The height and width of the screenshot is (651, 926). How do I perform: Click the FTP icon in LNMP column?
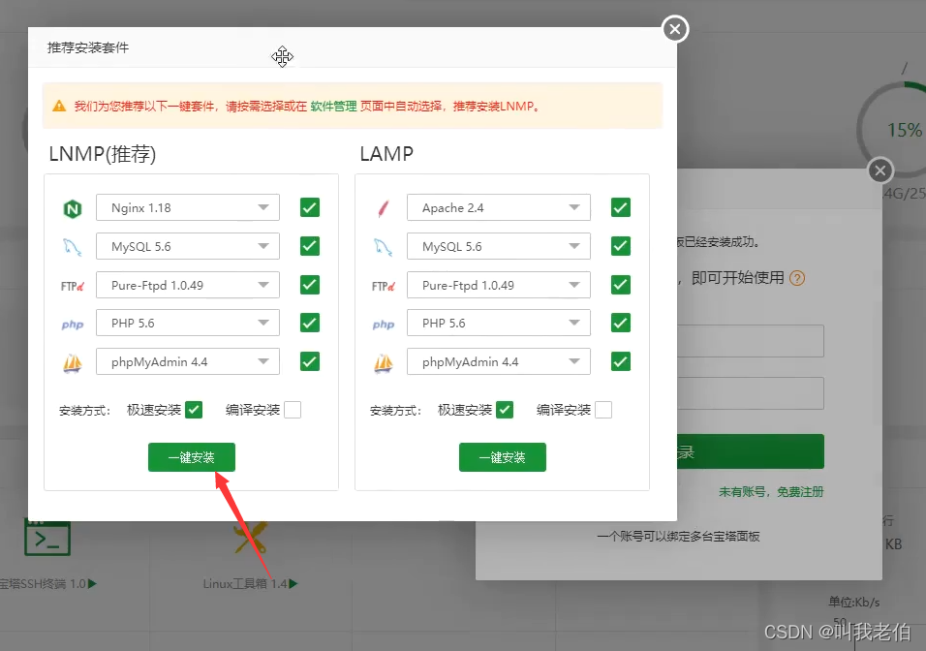(x=72, y=287)
